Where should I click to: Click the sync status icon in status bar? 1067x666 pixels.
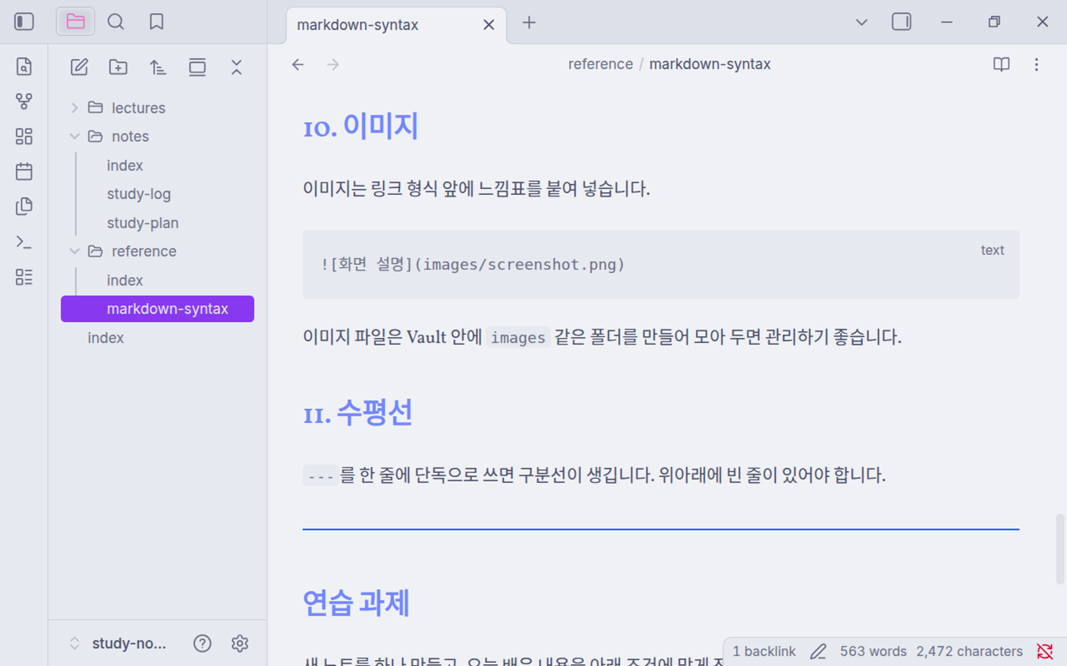1045,652
